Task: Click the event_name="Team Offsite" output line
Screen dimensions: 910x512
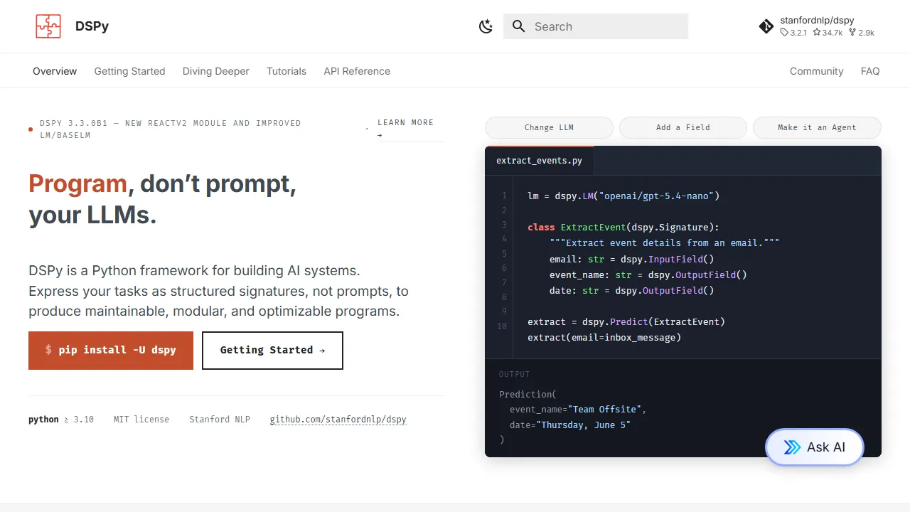Action: pyautogui.click(x=578, y=410)
